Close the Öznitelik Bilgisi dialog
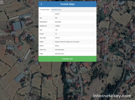This screenshot has height=100, width=135. tap(94, 4)
